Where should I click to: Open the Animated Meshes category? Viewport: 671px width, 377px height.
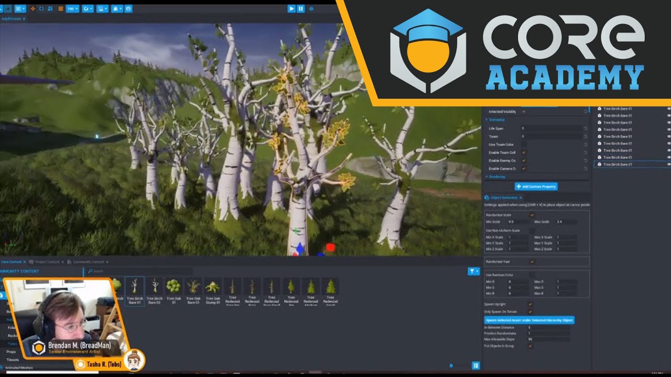pos(19,368)
